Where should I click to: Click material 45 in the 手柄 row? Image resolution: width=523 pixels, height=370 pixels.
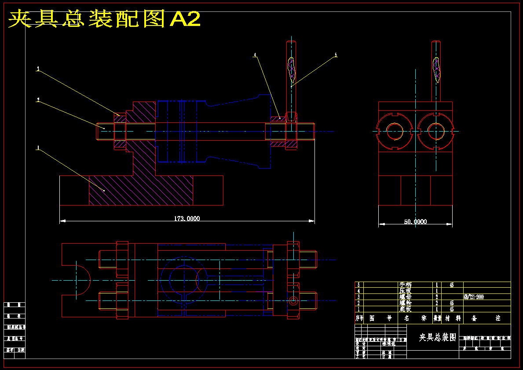452,285
